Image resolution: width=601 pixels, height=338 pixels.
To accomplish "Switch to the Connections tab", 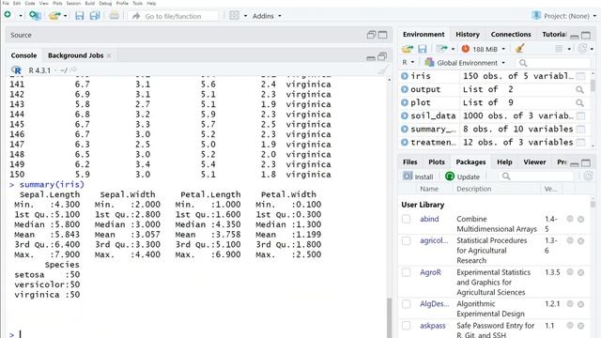I will [511, 35].
